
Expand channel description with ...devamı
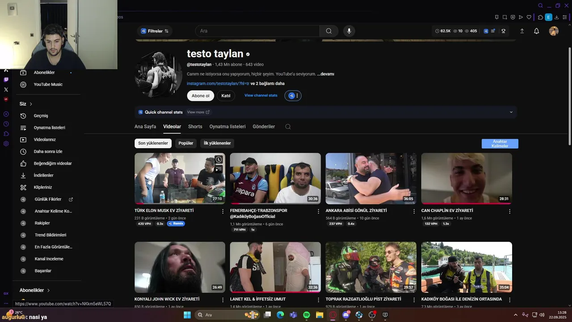[325, 74]
